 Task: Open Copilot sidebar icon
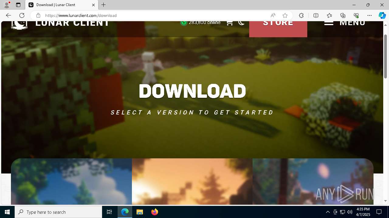382,15
